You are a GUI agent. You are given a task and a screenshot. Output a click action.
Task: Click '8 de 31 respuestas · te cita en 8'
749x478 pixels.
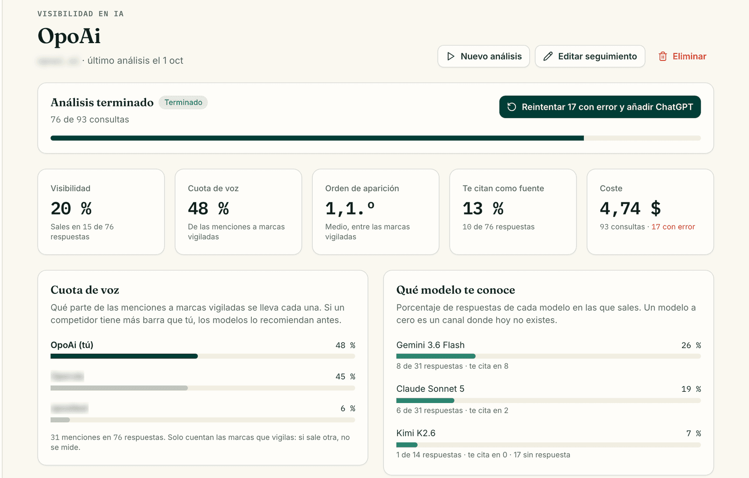click(x=452, y=366)
